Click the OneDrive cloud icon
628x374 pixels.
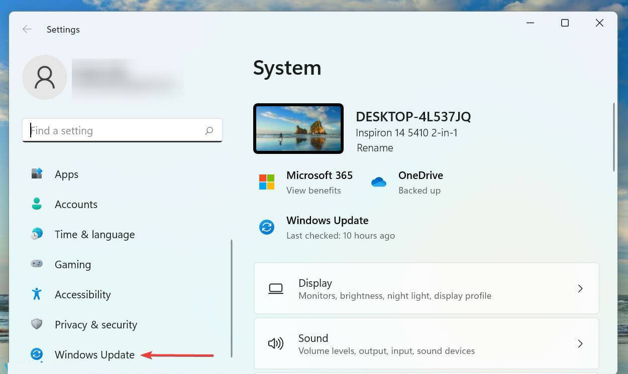(379, 182)
